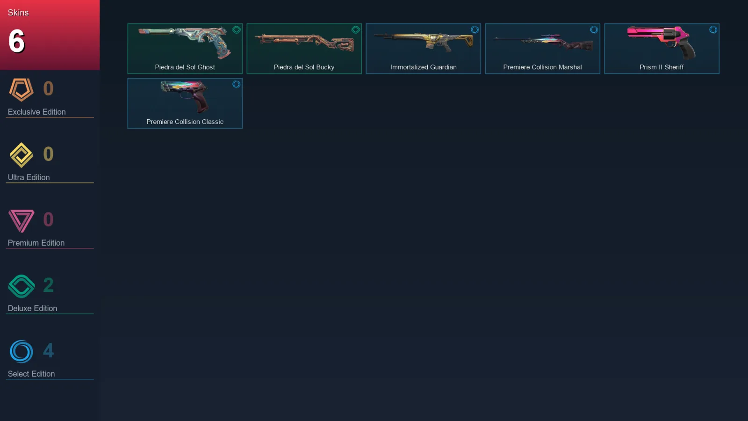The image size is (748, 421).
Task: Click the 'Skins' header label
Action: coord(18,13)
